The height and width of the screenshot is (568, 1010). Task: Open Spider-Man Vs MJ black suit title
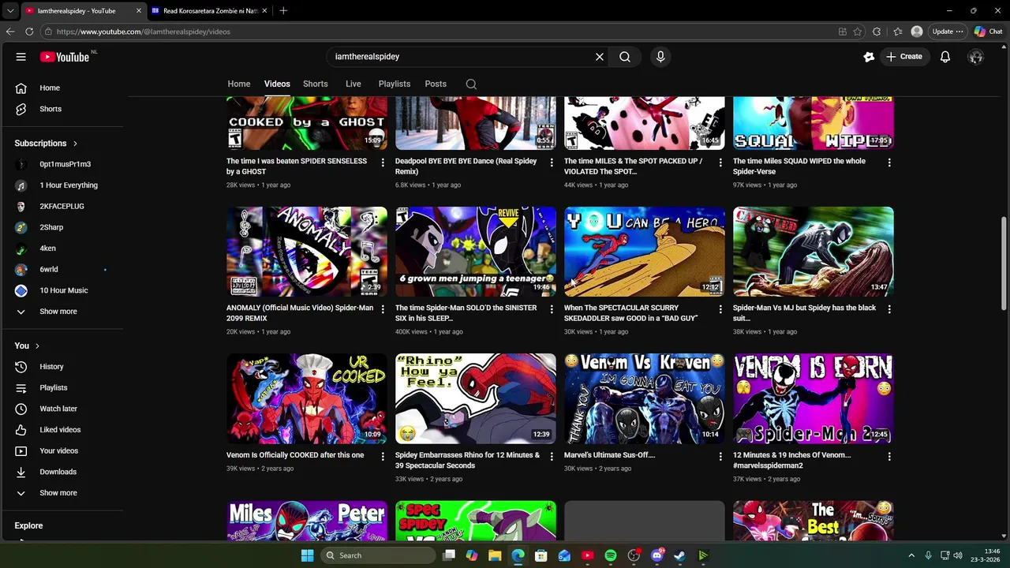pyautogui.click(x=804, y=313)
